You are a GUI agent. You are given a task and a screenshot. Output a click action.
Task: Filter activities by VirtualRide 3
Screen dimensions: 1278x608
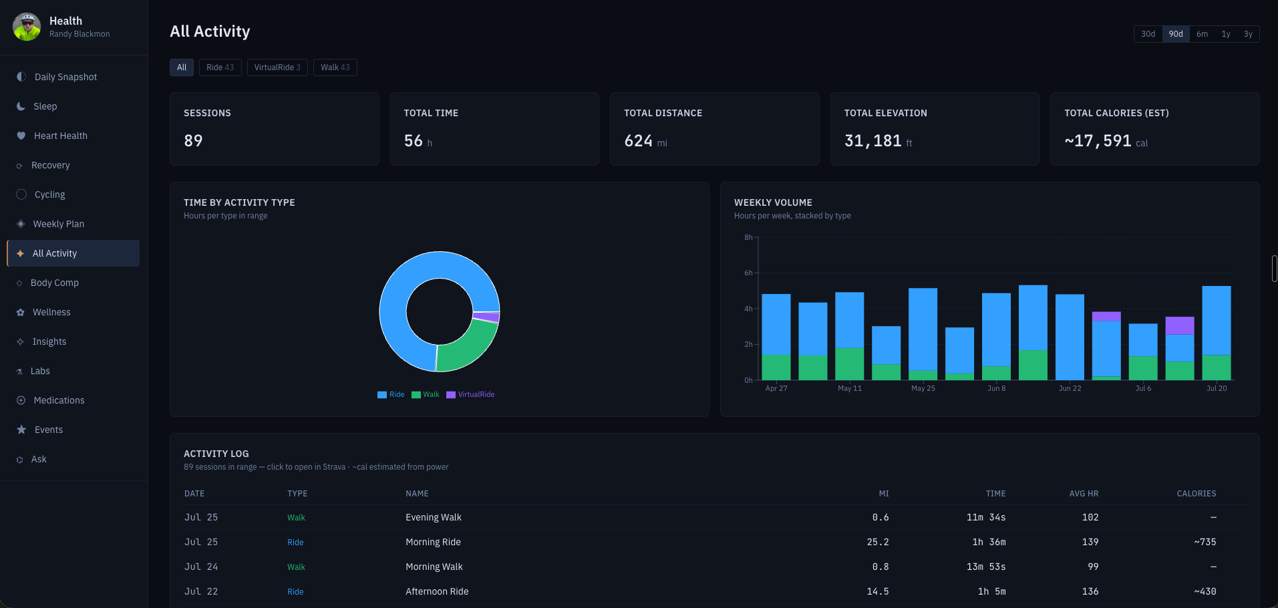[277, 67]
